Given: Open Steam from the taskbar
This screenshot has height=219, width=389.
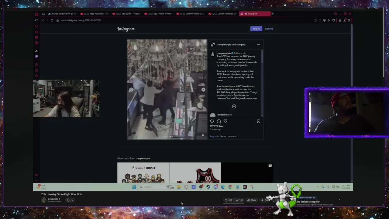Looking at the screenshot, I should coord(208,187).
